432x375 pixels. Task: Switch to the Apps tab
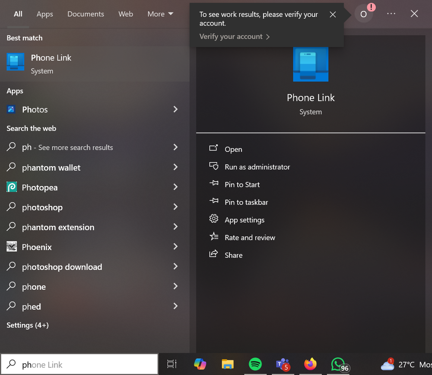click(x=45, y=14)
